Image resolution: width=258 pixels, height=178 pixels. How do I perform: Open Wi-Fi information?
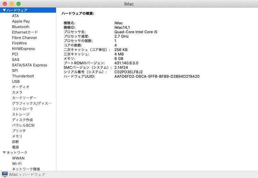17,164
